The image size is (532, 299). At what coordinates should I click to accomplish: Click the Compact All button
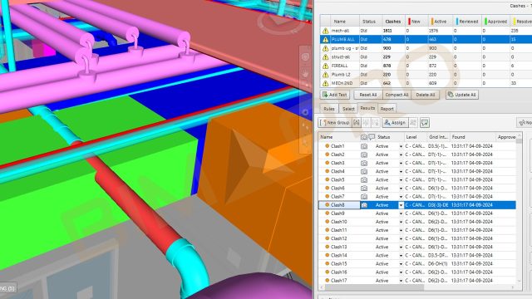(397, 95)
